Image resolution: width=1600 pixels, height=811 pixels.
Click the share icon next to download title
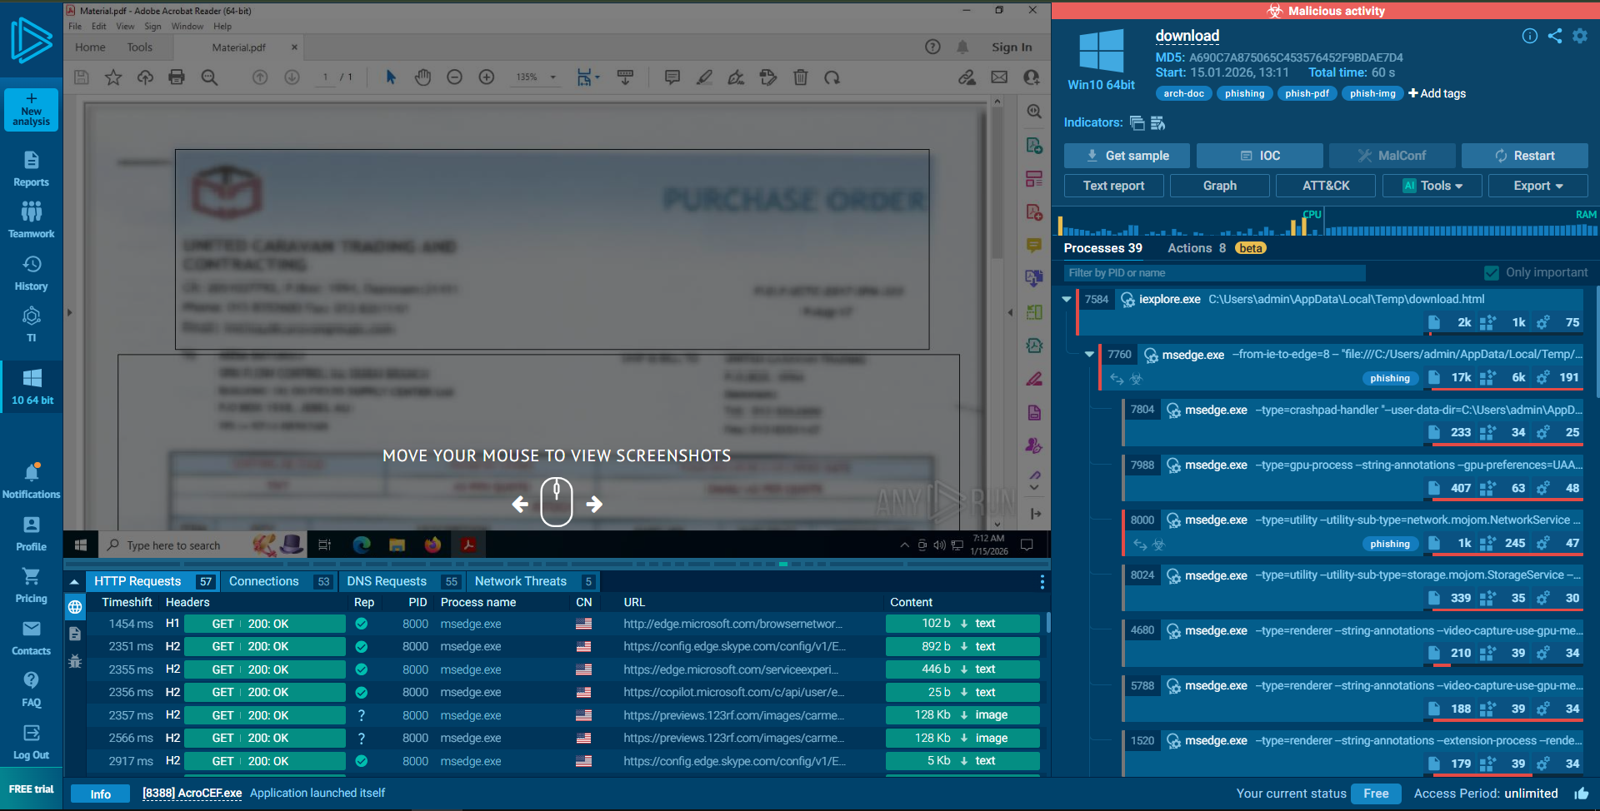(1554, 36)
